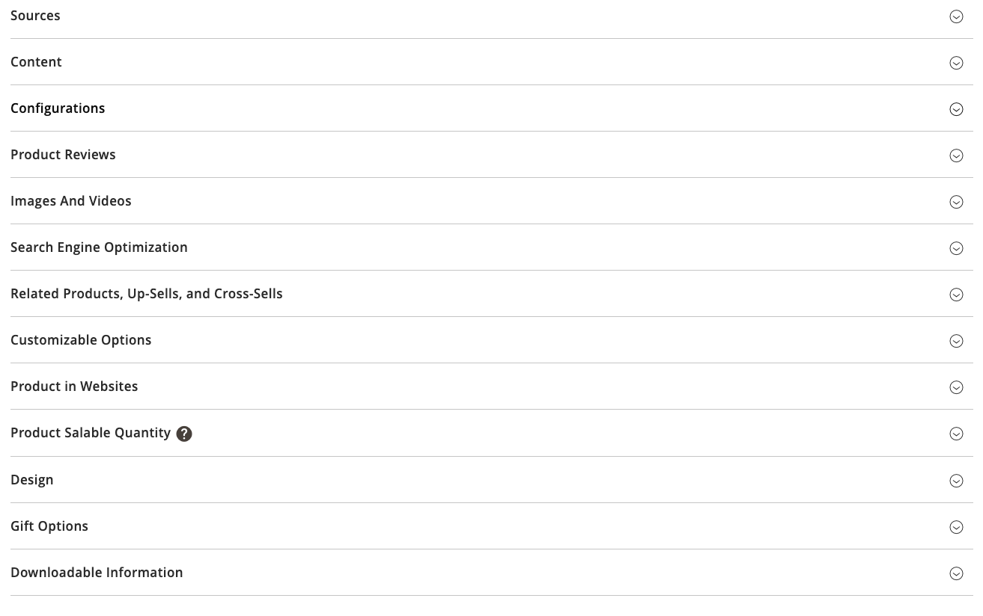Click the chevron icon on Configurations row

tap(956, 109)
